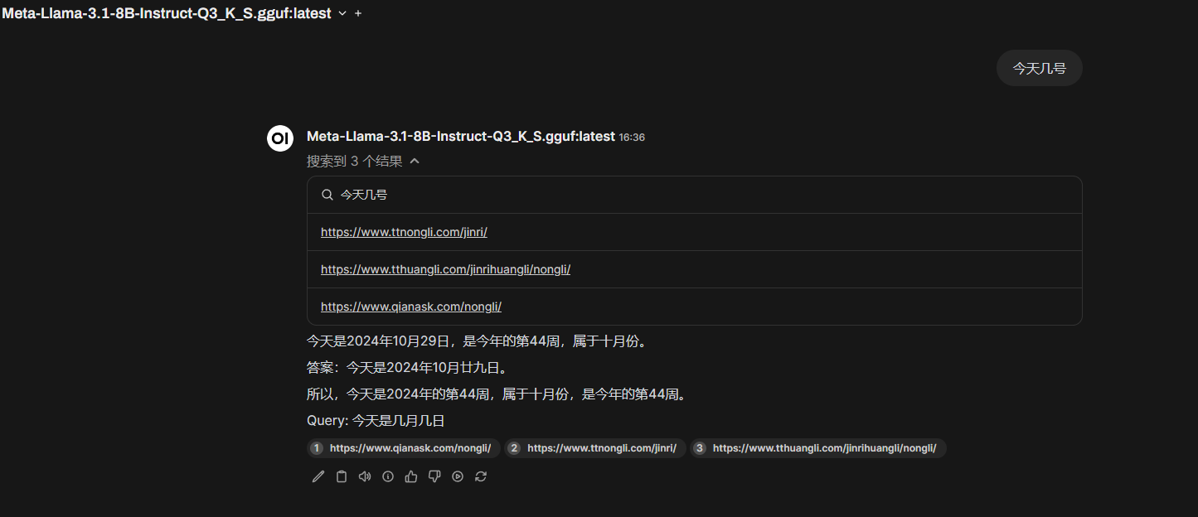The image size is (1198, 517).
Task: Give the response a thumbs up
Action: pyautogui.click(x=410, y=476)
